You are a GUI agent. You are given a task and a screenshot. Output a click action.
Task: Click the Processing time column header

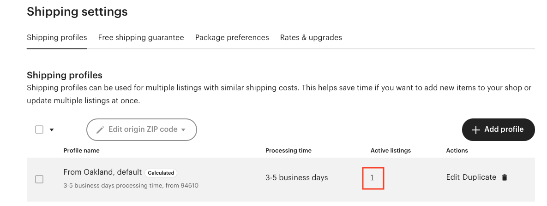point(288,150)
